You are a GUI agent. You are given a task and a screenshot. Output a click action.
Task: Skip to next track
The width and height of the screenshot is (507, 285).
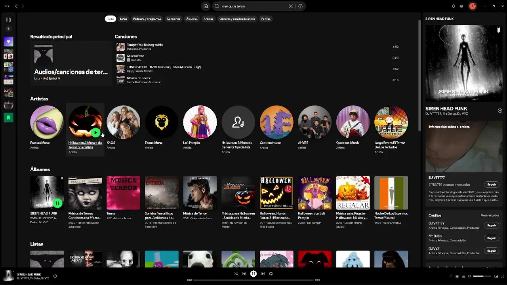point(263,274)
